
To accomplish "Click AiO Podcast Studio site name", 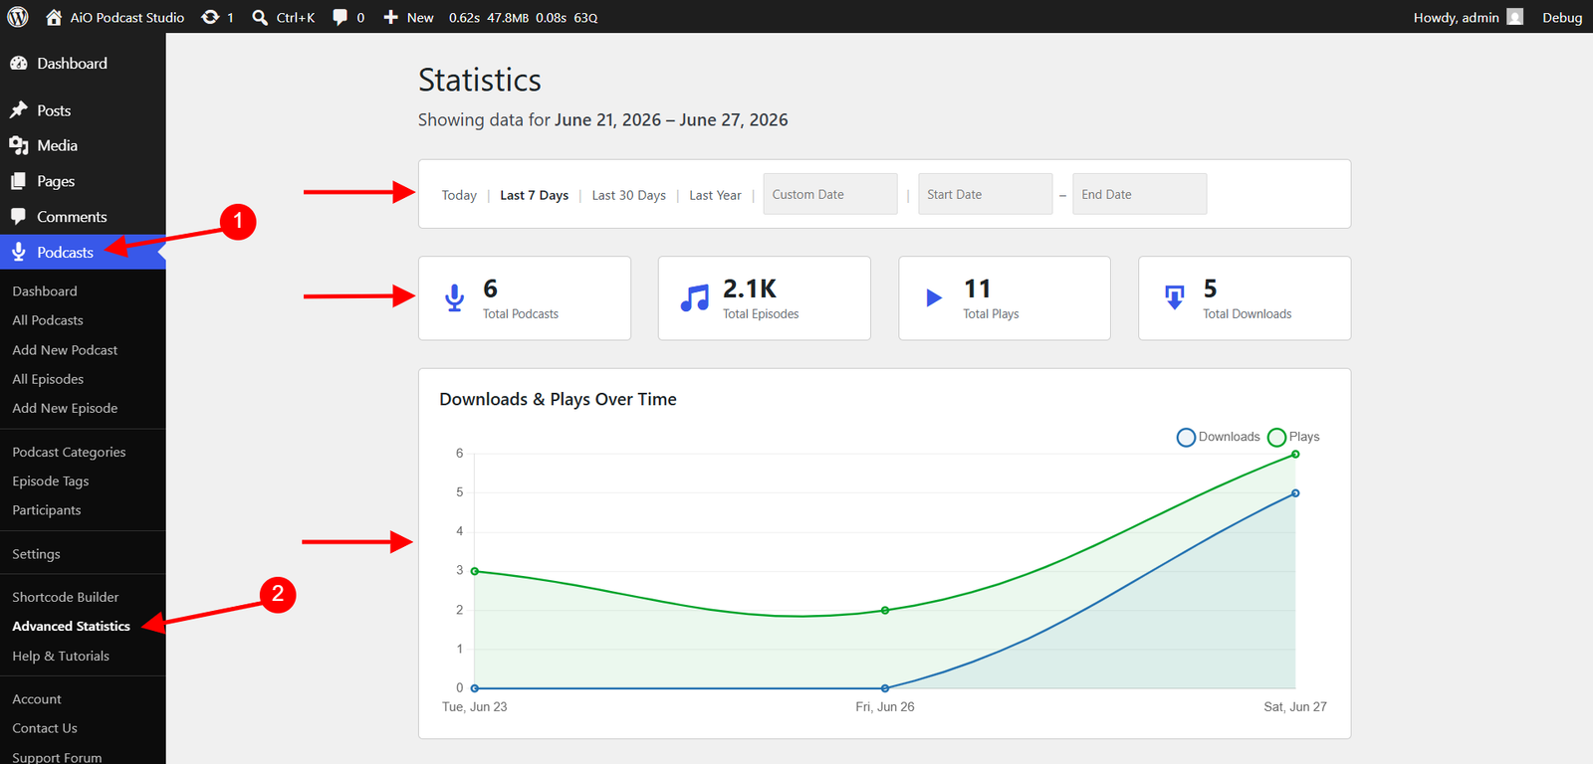I will click(127, 17).
